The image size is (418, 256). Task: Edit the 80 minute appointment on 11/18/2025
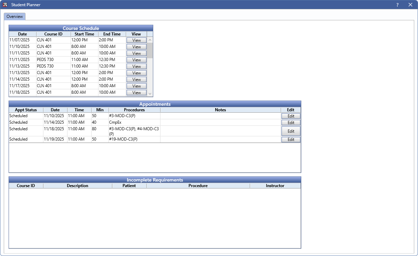291,131
